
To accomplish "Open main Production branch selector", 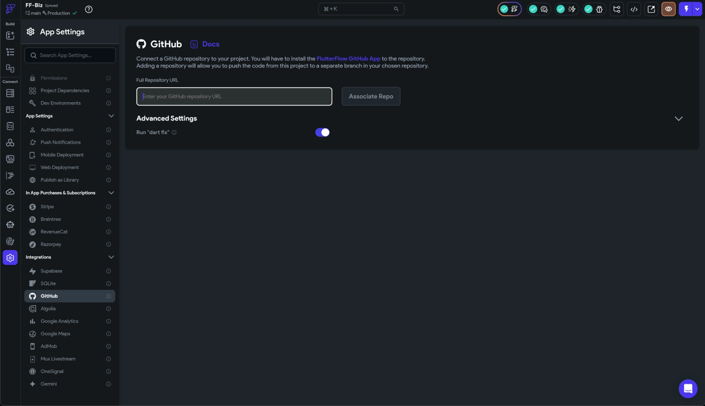I will click(51, 13).
